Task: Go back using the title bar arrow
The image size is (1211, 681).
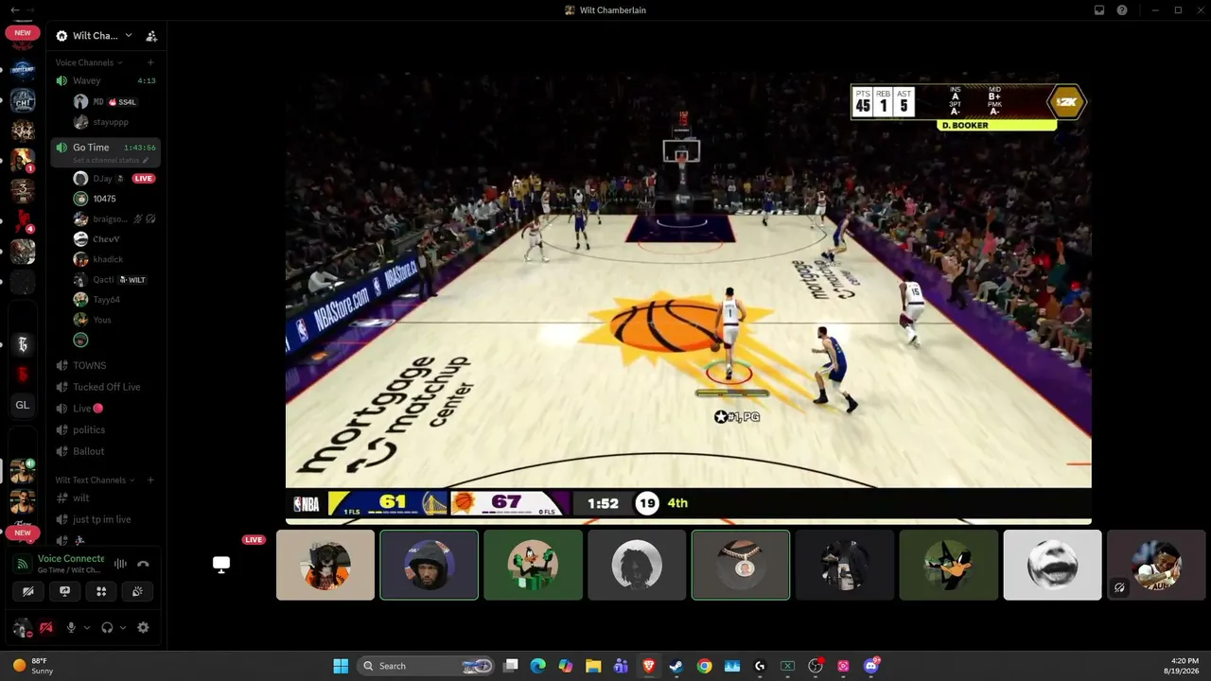Action: [x=14, y=10]
